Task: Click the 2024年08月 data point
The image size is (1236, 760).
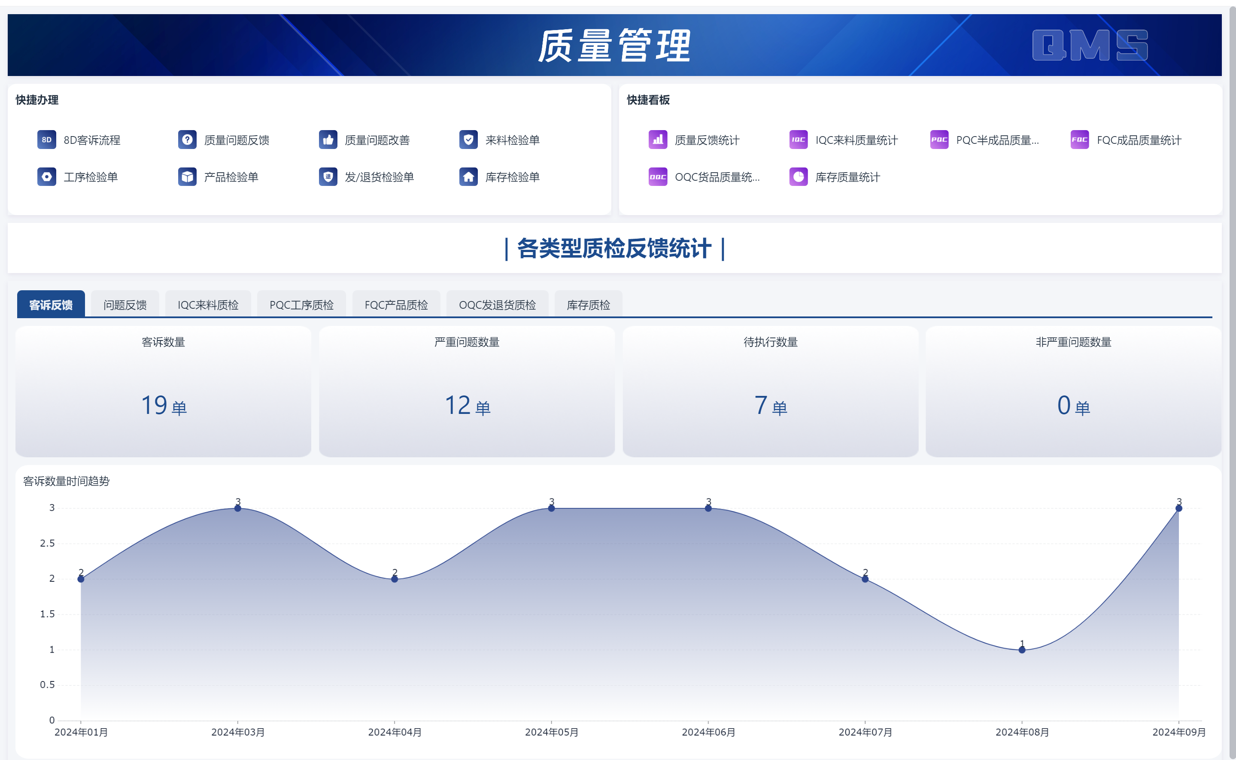Action: (1021, 650)
